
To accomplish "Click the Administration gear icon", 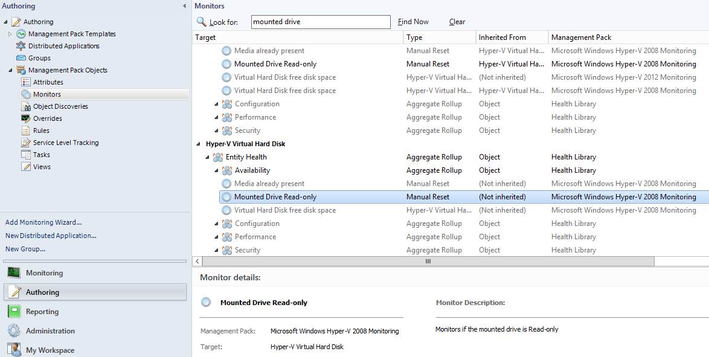I will 14,331.
